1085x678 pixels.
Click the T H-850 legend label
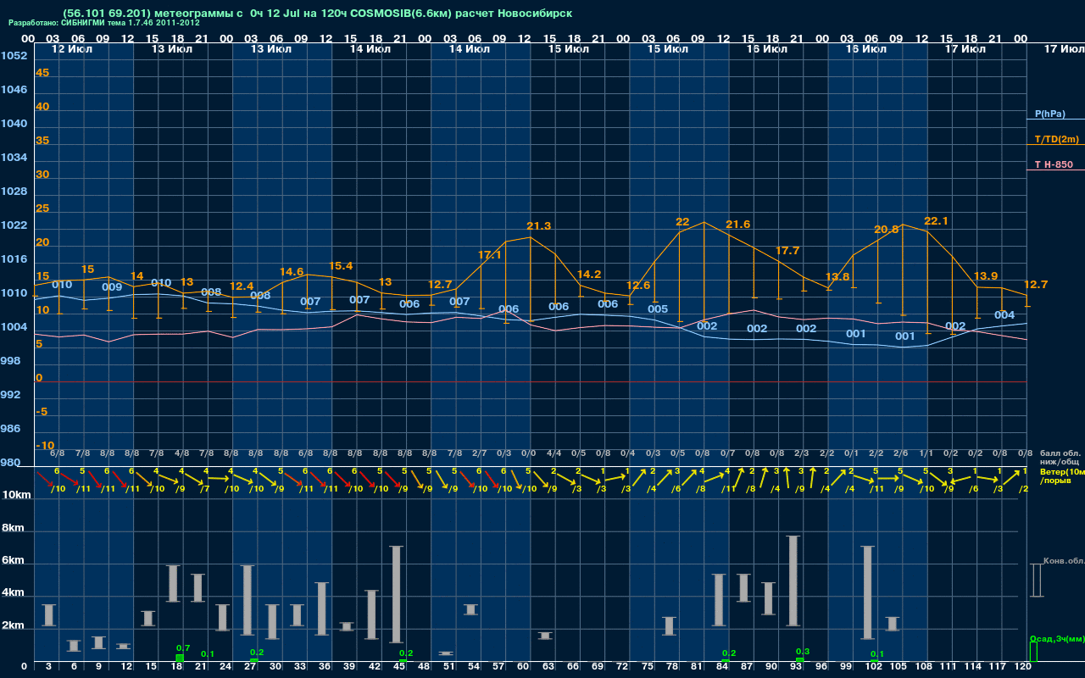[x=1054, y=164]
